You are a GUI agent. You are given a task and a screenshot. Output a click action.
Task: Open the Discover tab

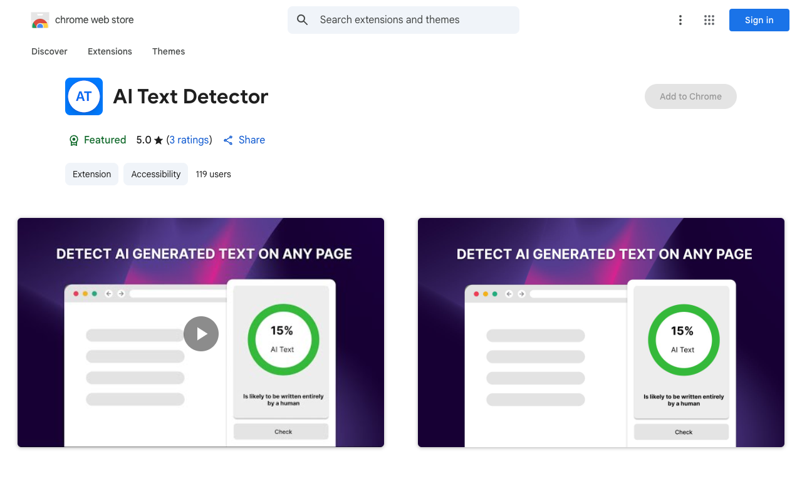(49, 51)
